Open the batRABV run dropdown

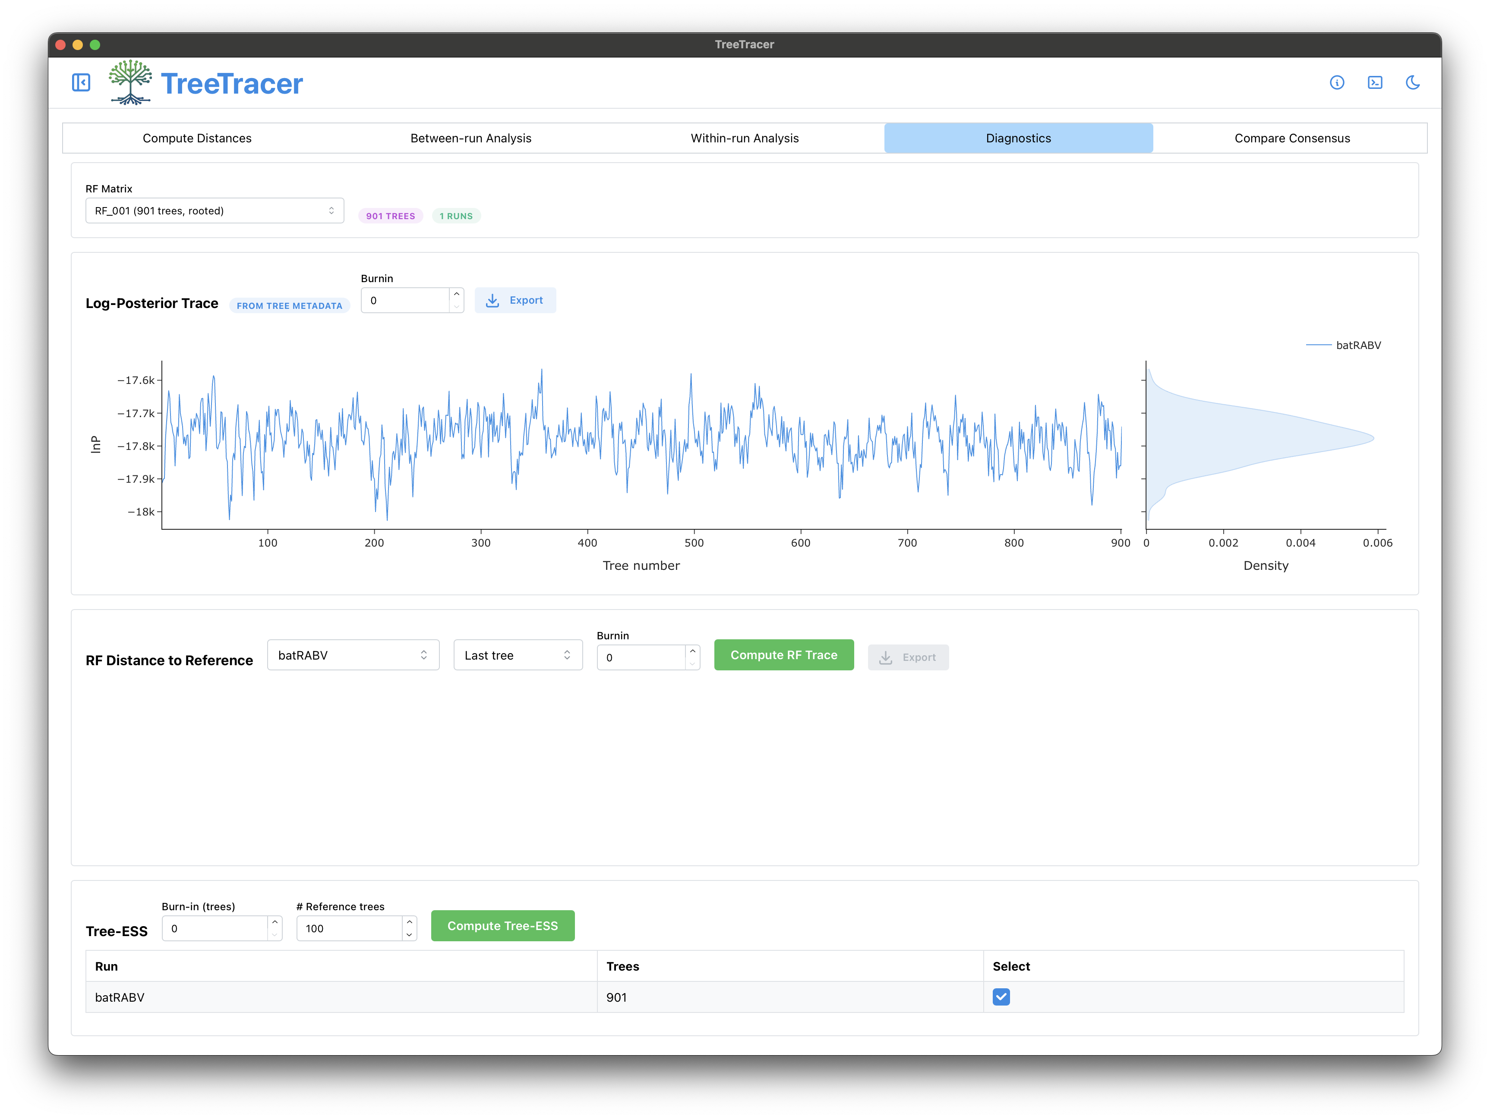(x=353, y=655)
